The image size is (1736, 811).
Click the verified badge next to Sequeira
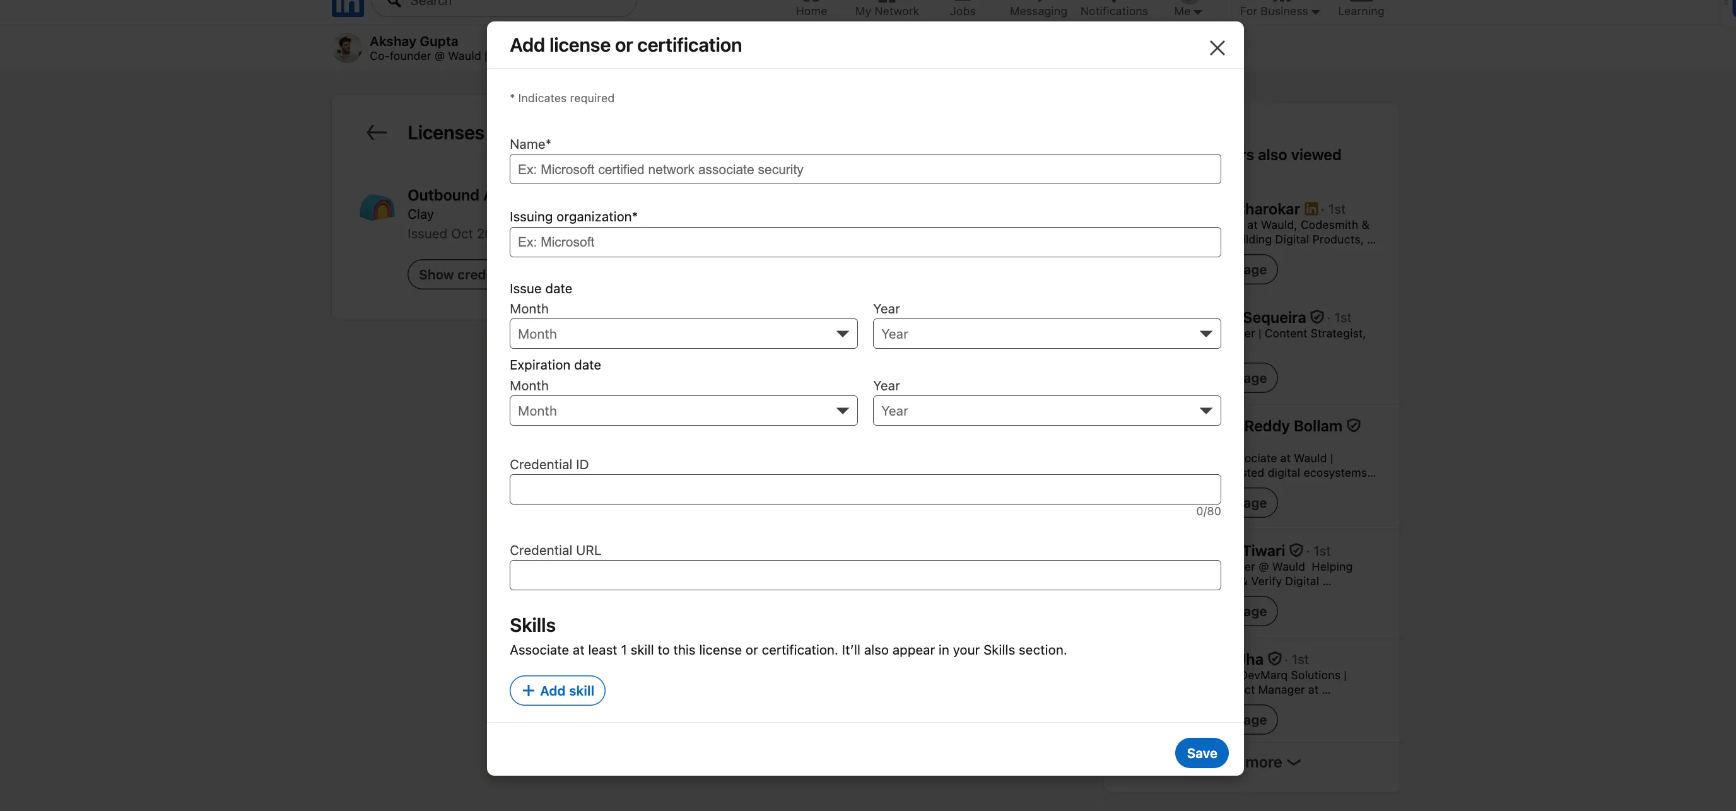pyautogui.click(x=1316, y=317)
